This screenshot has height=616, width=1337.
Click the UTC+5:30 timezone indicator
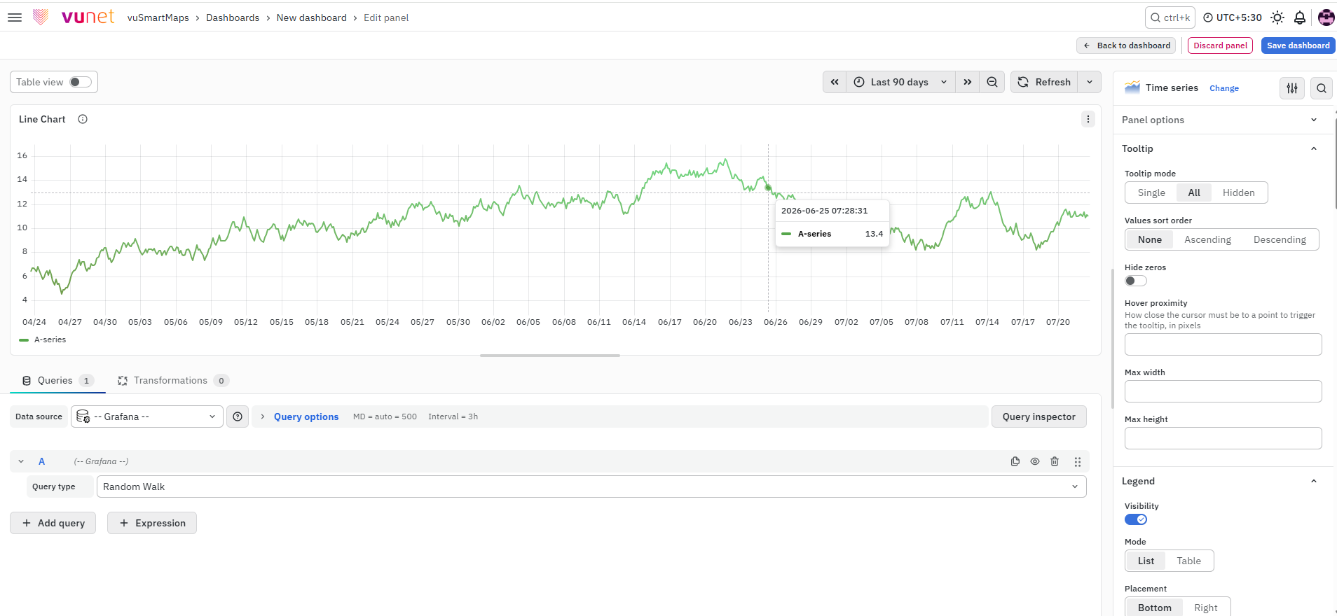click(x=1233, y=17)
